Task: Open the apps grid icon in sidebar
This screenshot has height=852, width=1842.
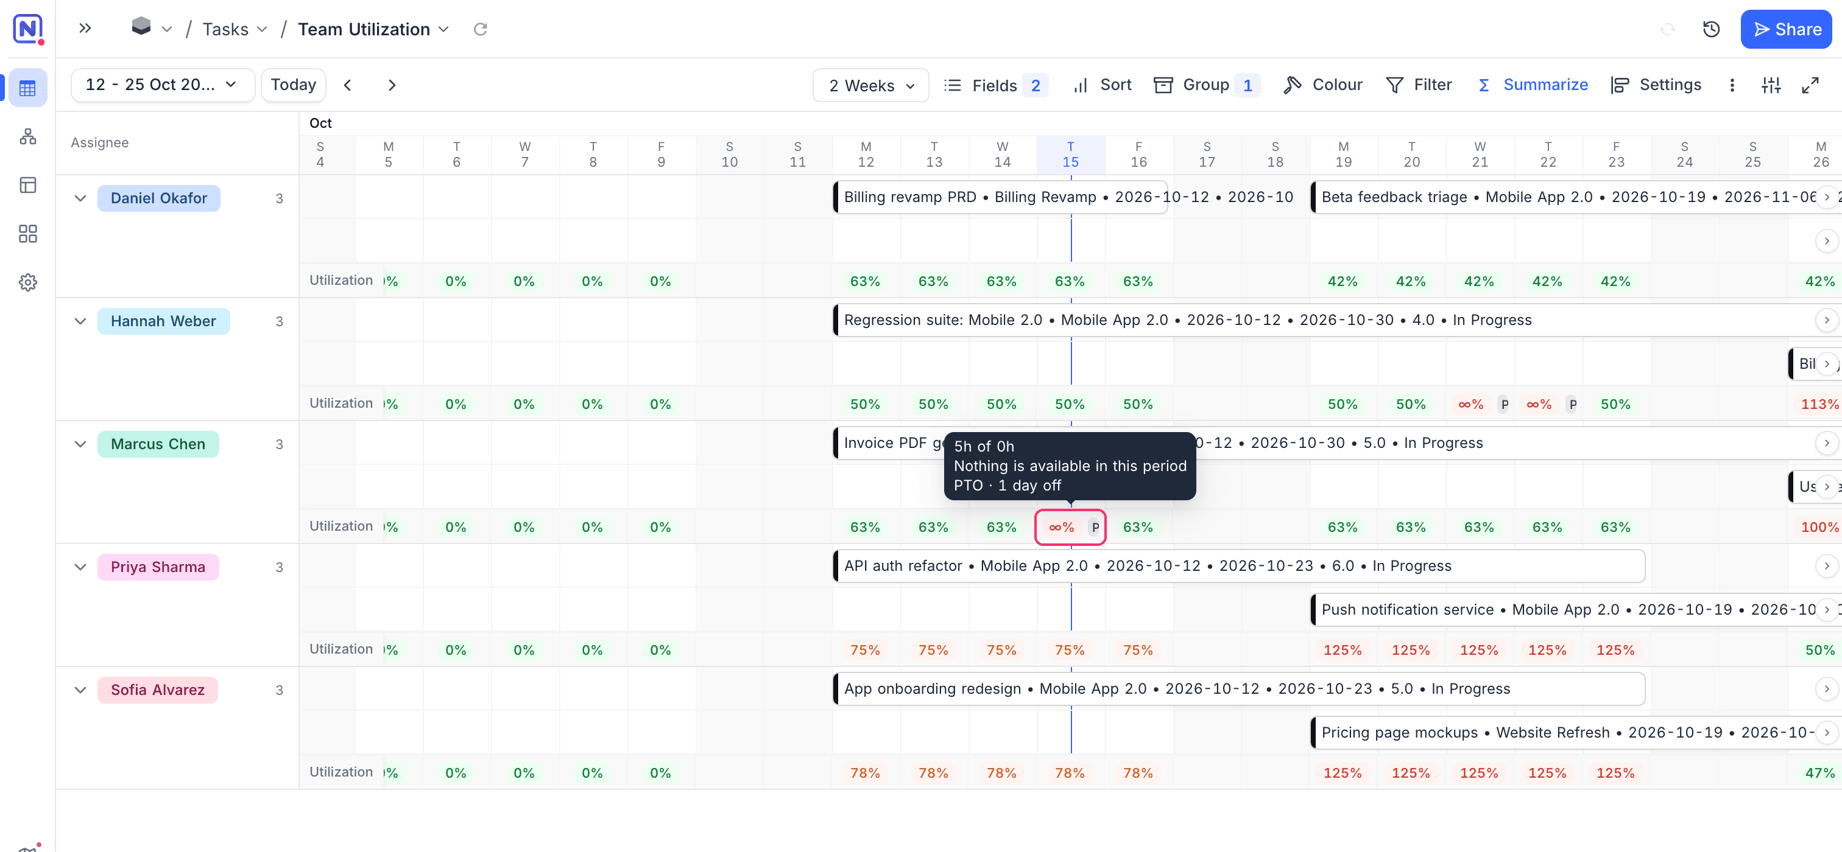Action: pyautogui.click(x=28, y=234)
